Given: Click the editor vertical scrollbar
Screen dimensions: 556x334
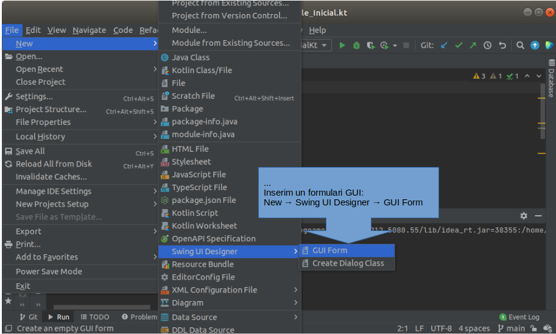Looking at the screenshot, I should pos(543,112).
